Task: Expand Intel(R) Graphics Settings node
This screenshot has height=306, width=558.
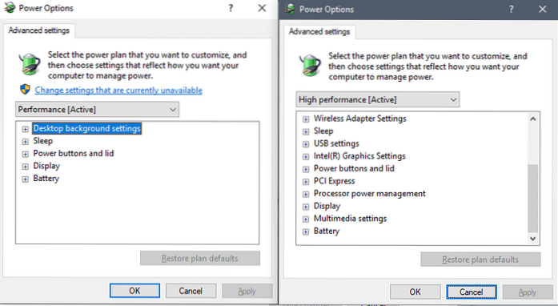Action: (x=306, y=156)
